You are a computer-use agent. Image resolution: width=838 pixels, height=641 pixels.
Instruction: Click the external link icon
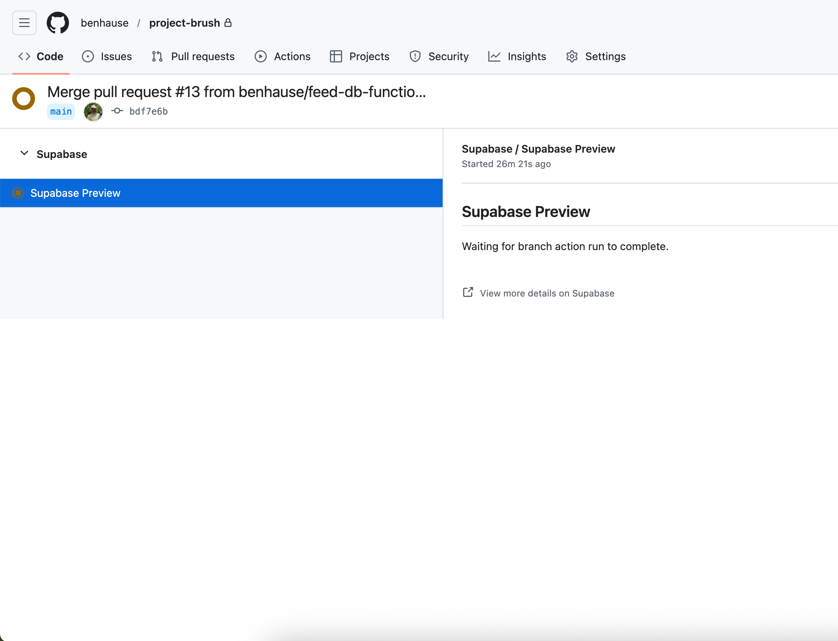point(468,292)
